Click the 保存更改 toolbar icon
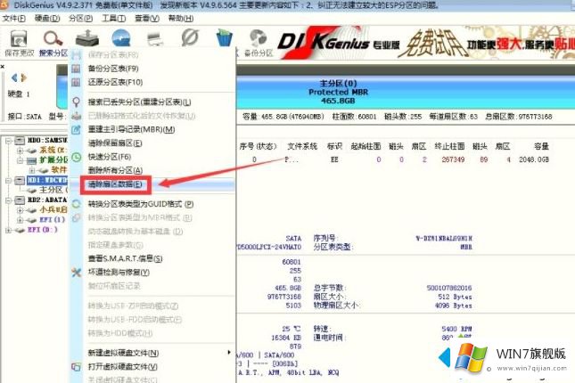Image resolution: width=575 pixels, height=383 pixels. coord(19,38)
